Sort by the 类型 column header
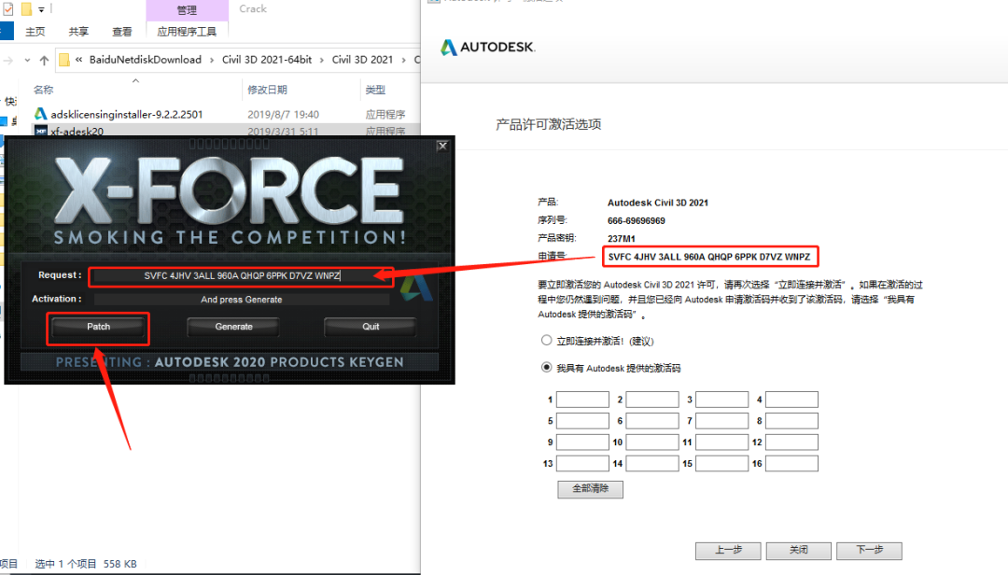 [x=375, y=90]
